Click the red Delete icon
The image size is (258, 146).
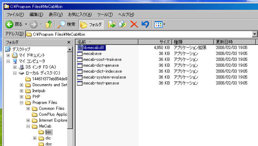click(x=134, y=24)
